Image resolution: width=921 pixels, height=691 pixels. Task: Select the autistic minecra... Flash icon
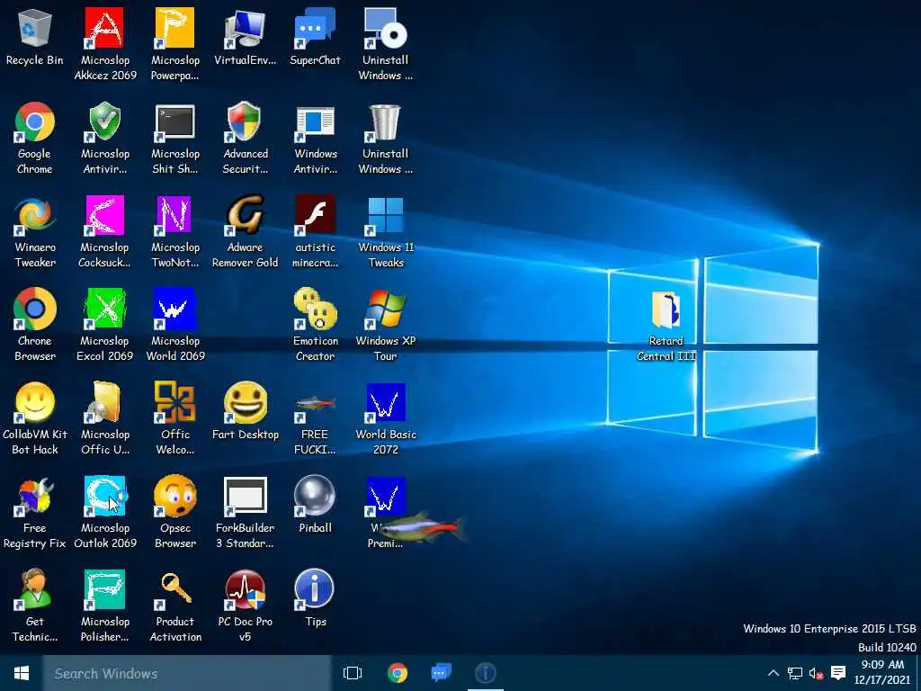click(x=315, y=215)
